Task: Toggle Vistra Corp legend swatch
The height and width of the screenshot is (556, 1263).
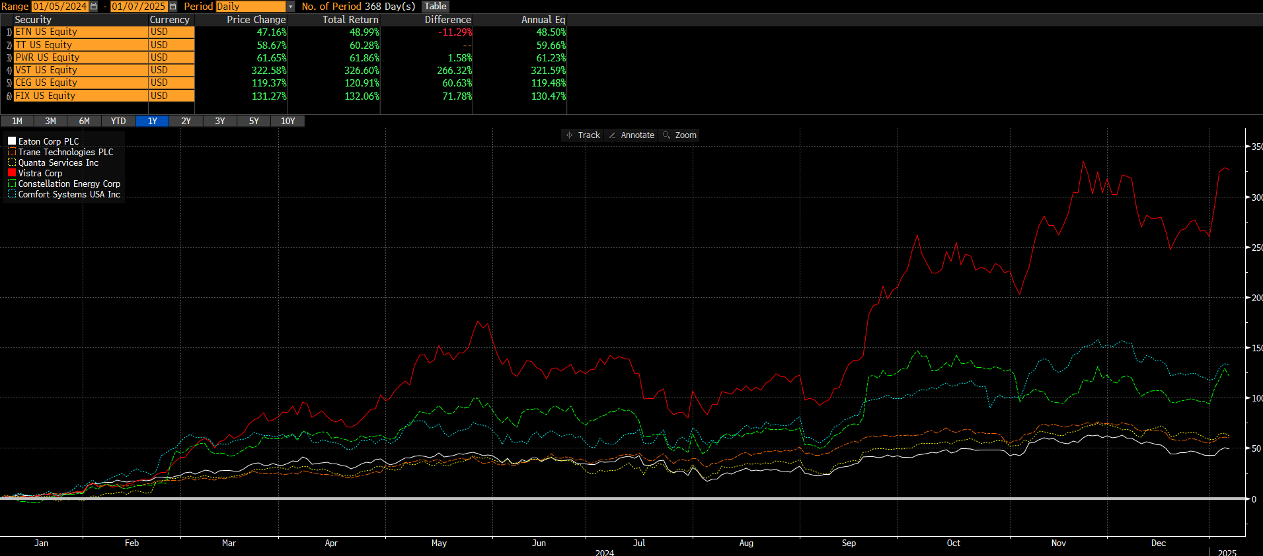Action: [12, 173]
